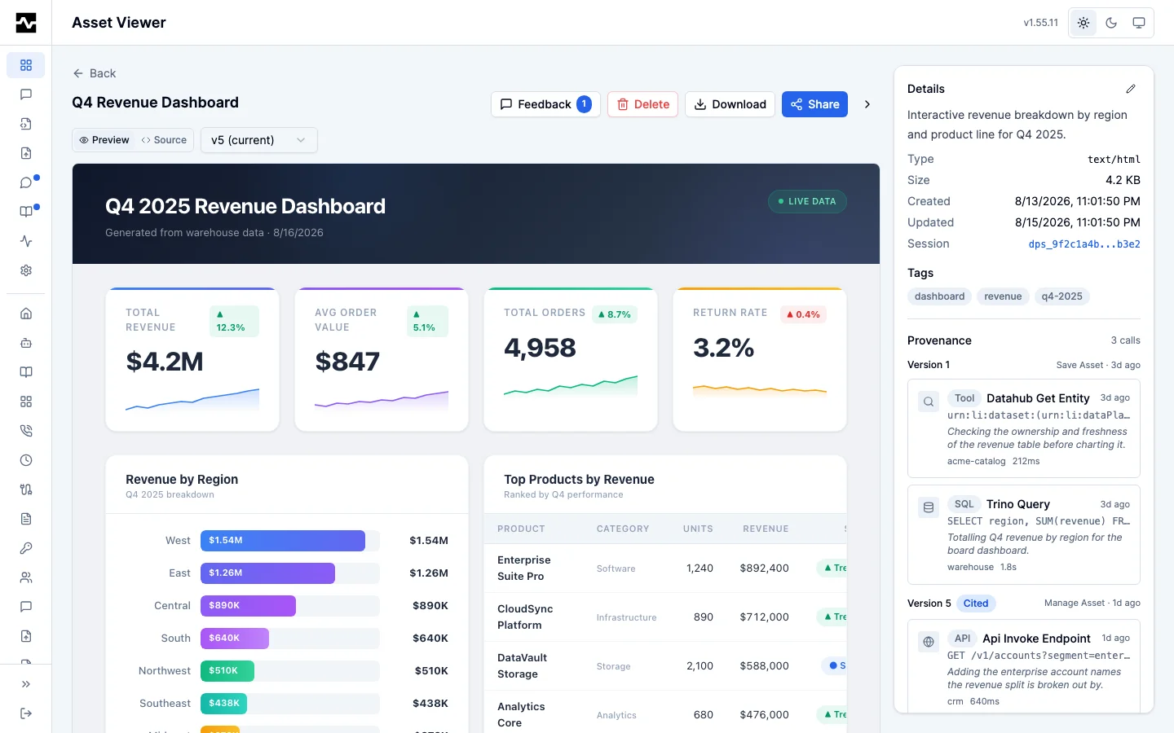Expand the sidebar with double chevron
Image resolution: width=1174 pixels, height=733 pixels.
click(x=26, y=684)
